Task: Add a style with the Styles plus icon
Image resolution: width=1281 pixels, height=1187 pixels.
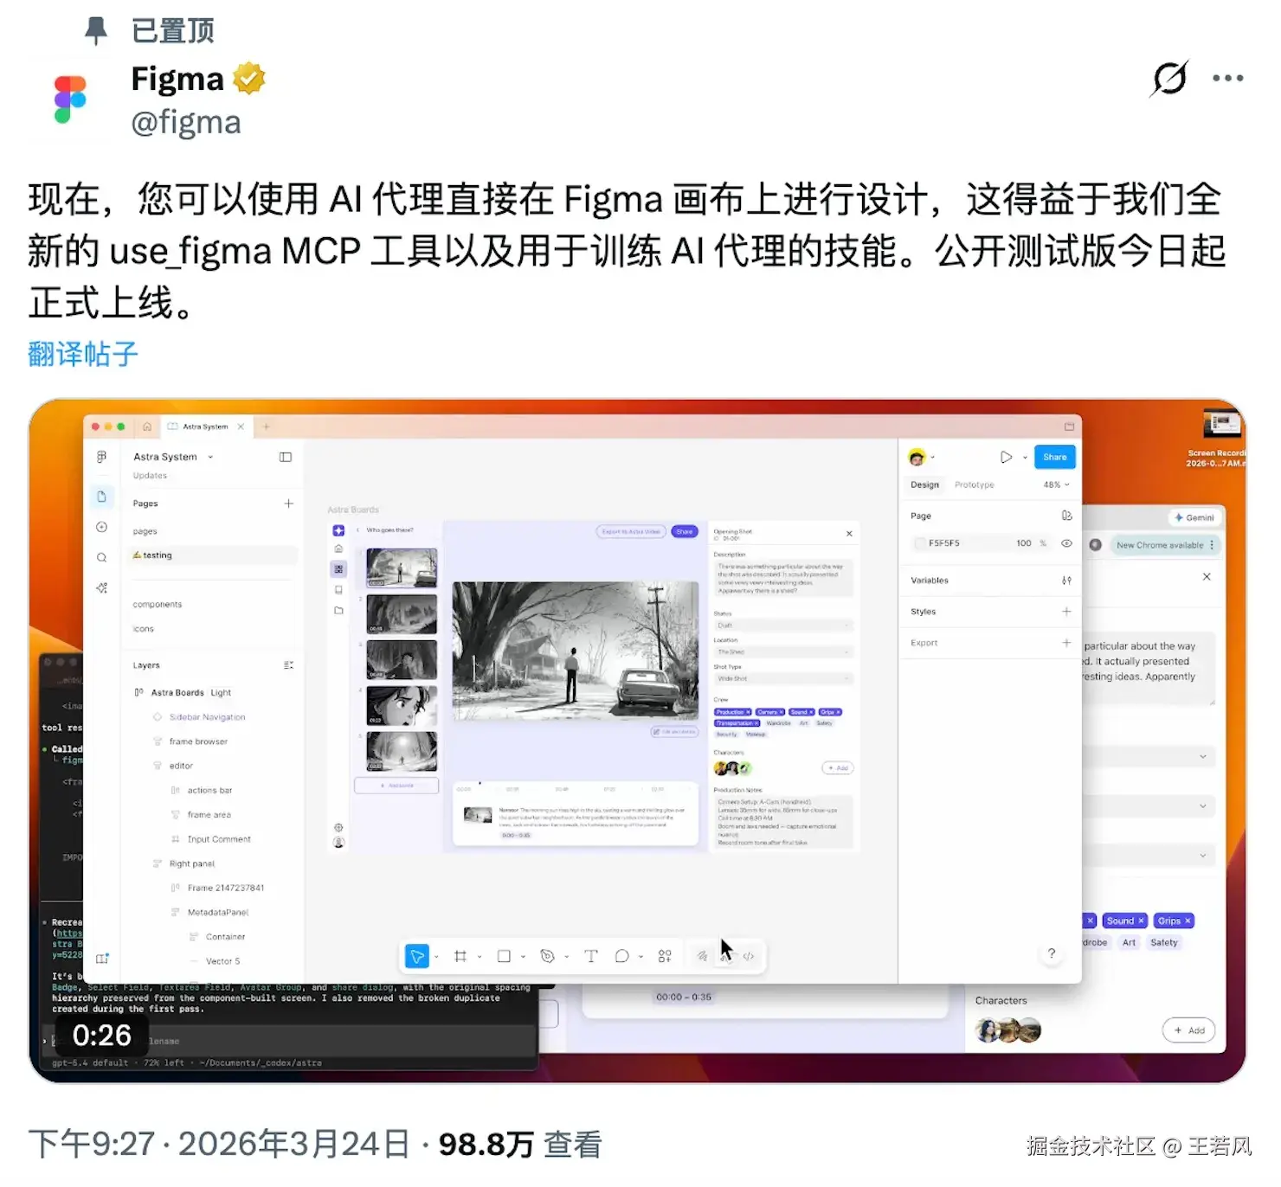Action: coord(1066,612)
